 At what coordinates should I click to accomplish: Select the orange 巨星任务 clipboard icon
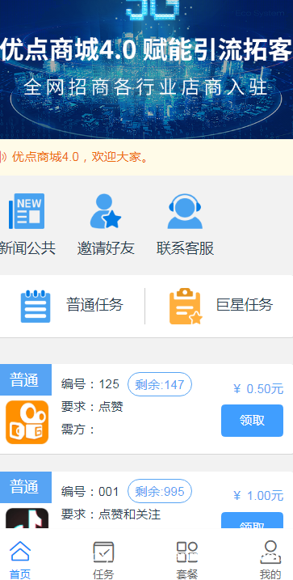[186, 307]
